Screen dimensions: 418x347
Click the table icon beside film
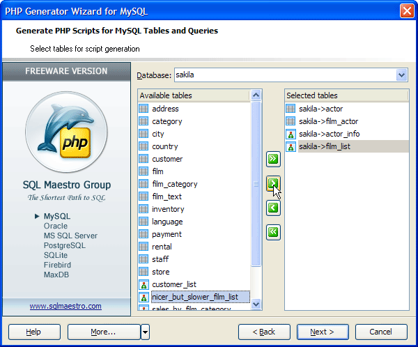[x=144, y=171]
